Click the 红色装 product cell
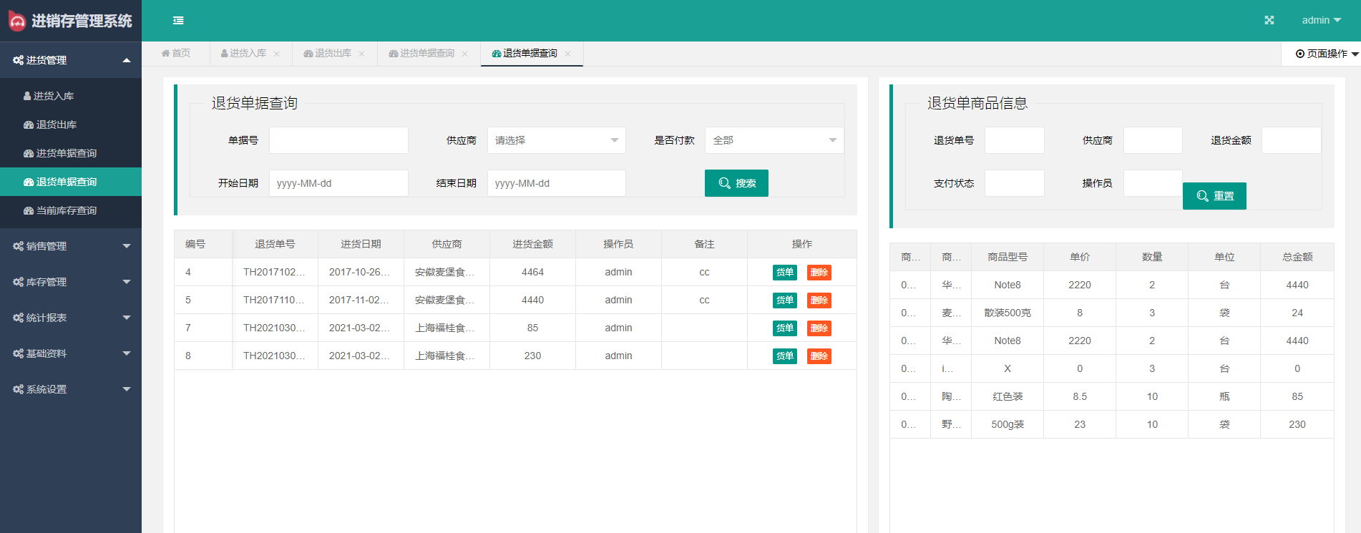 coord(1008,396)
